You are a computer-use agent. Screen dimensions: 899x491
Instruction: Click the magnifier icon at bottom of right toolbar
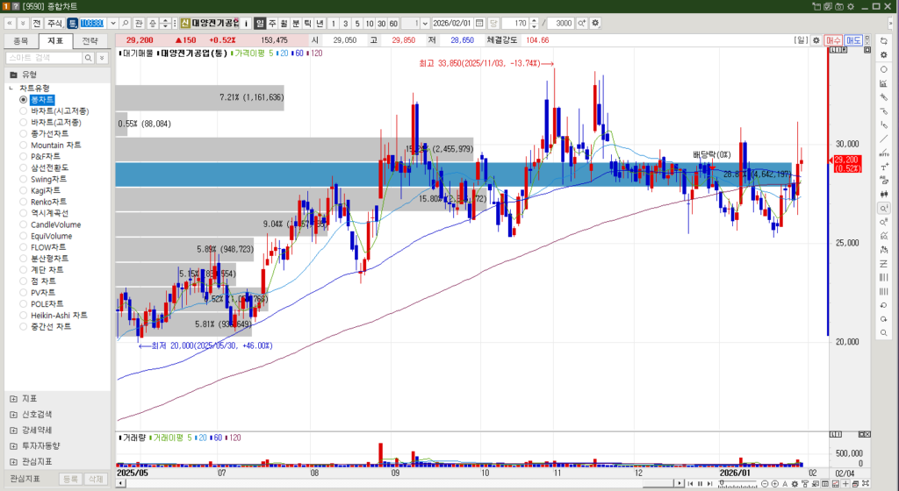coord(883,333)
